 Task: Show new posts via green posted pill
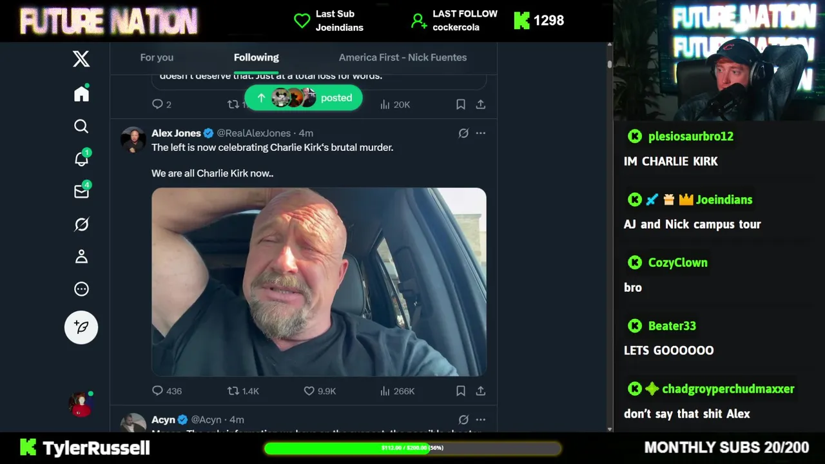point(304,98)
